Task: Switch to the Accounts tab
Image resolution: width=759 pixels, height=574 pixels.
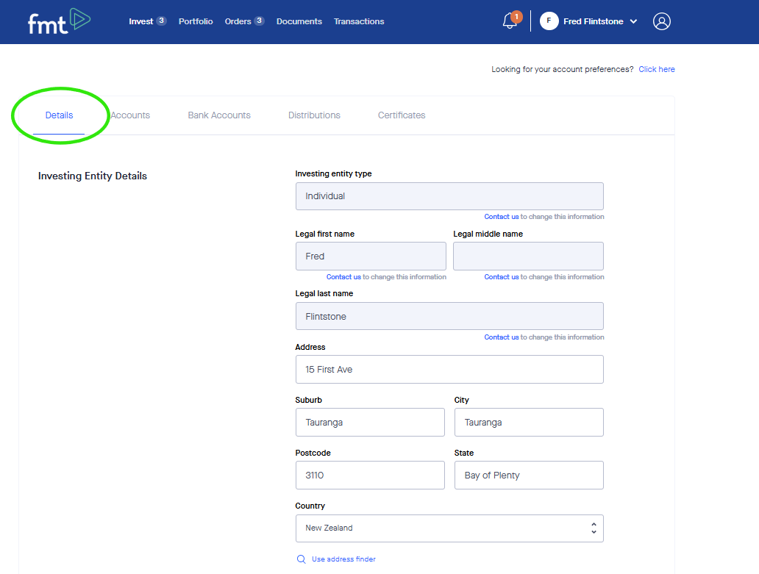Action: 130,115
